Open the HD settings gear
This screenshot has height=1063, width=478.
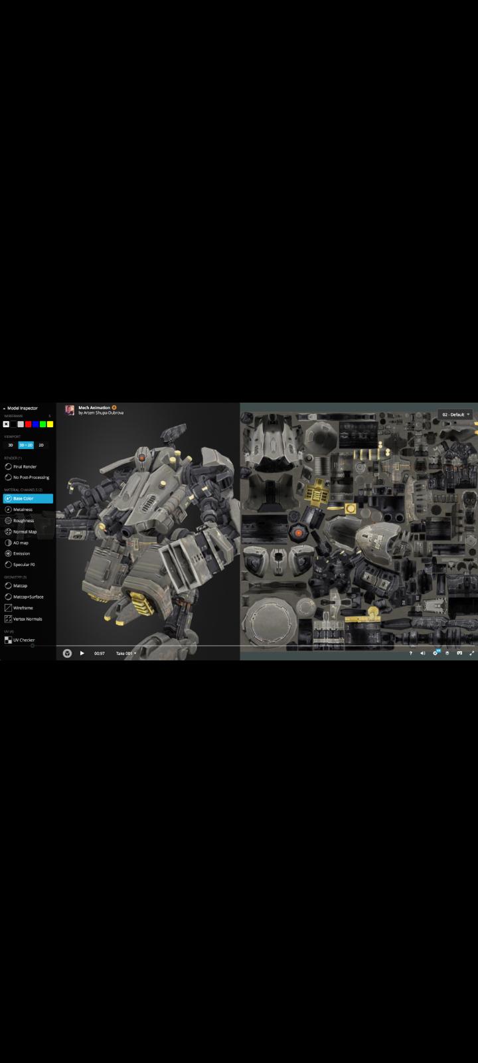[x=436, y=653]
